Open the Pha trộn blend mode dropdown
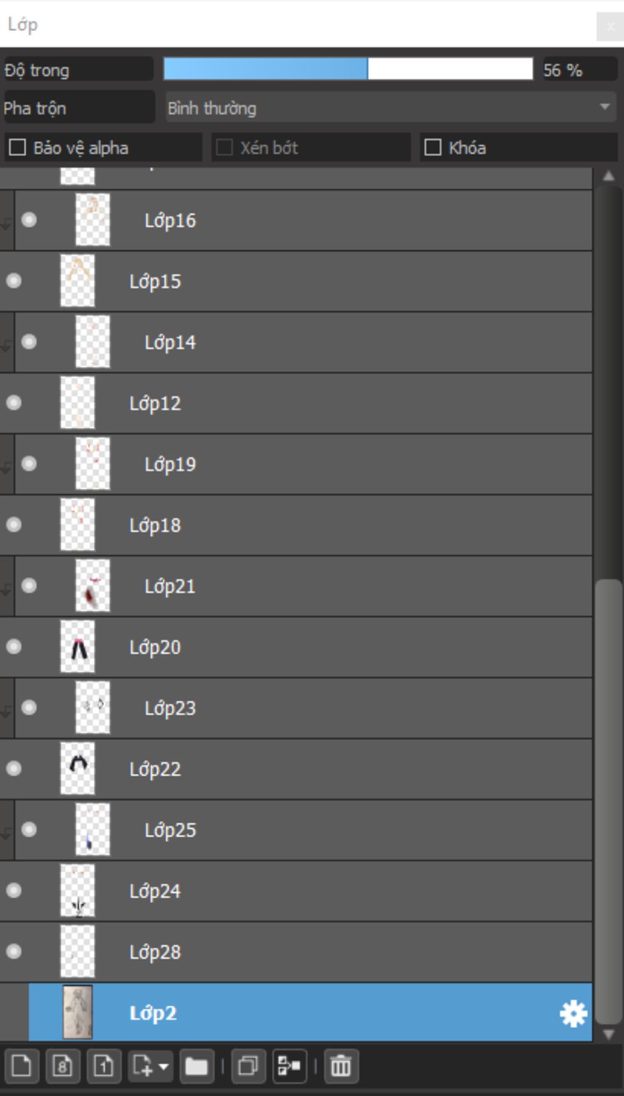The width and height of the screenshot is (624, 1096). pyautogui.click(x=390, y=108)
